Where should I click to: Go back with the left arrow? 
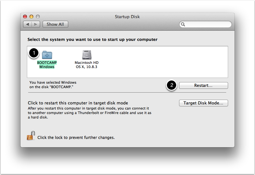(28, 24)
